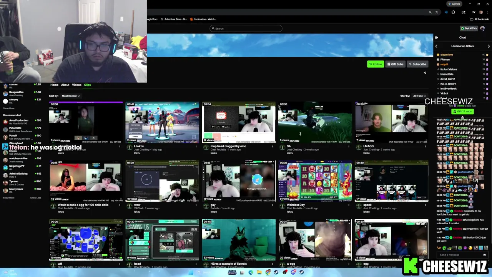Screen dimensions: 492x277
Task: Collapse recommended channels with Show Less
Action: click(x=36, y=198)
